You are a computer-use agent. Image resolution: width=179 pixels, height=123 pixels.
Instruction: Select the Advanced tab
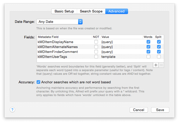(x=117, y=11)
